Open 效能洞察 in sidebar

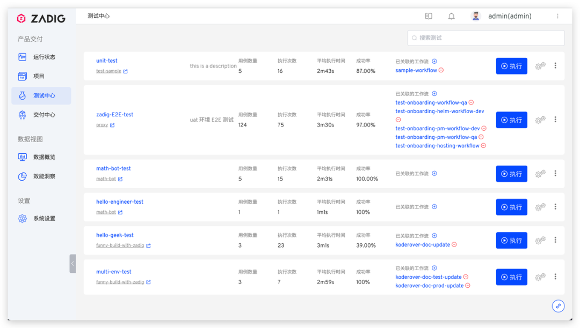click(41, 176)
